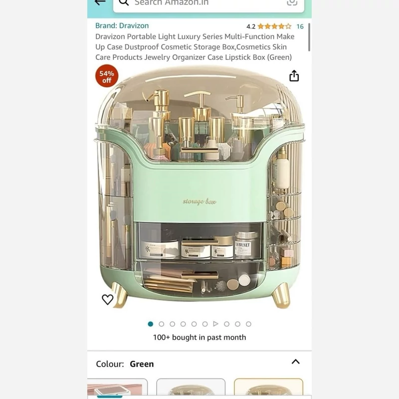
Task: Choose the middle colour variant thumbnail
Action: point(191,389)
